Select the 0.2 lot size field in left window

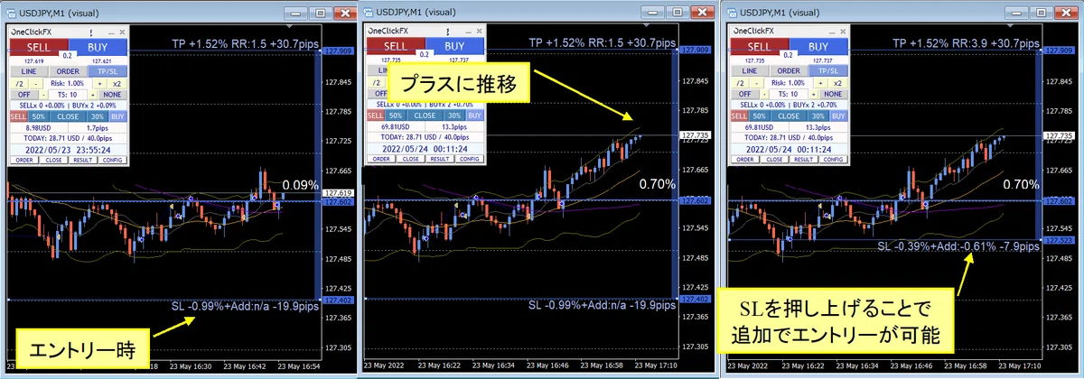[68, 56]
